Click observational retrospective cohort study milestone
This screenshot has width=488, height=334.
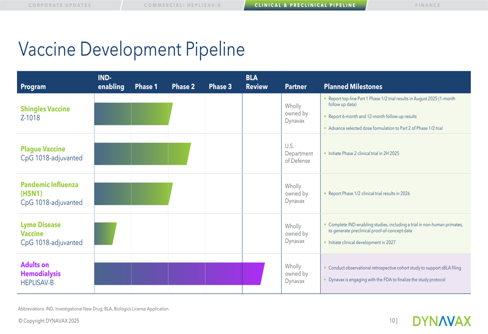[x=395, y=268]
